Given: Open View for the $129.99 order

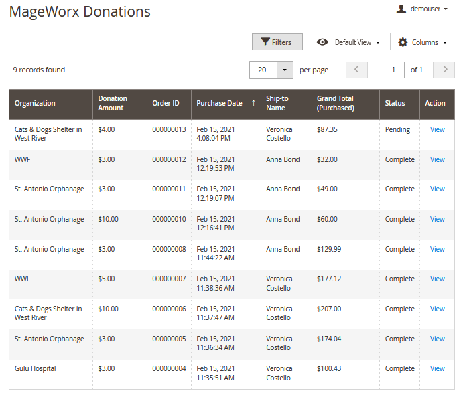Looking at the screenshot, I should click(437, 249).
